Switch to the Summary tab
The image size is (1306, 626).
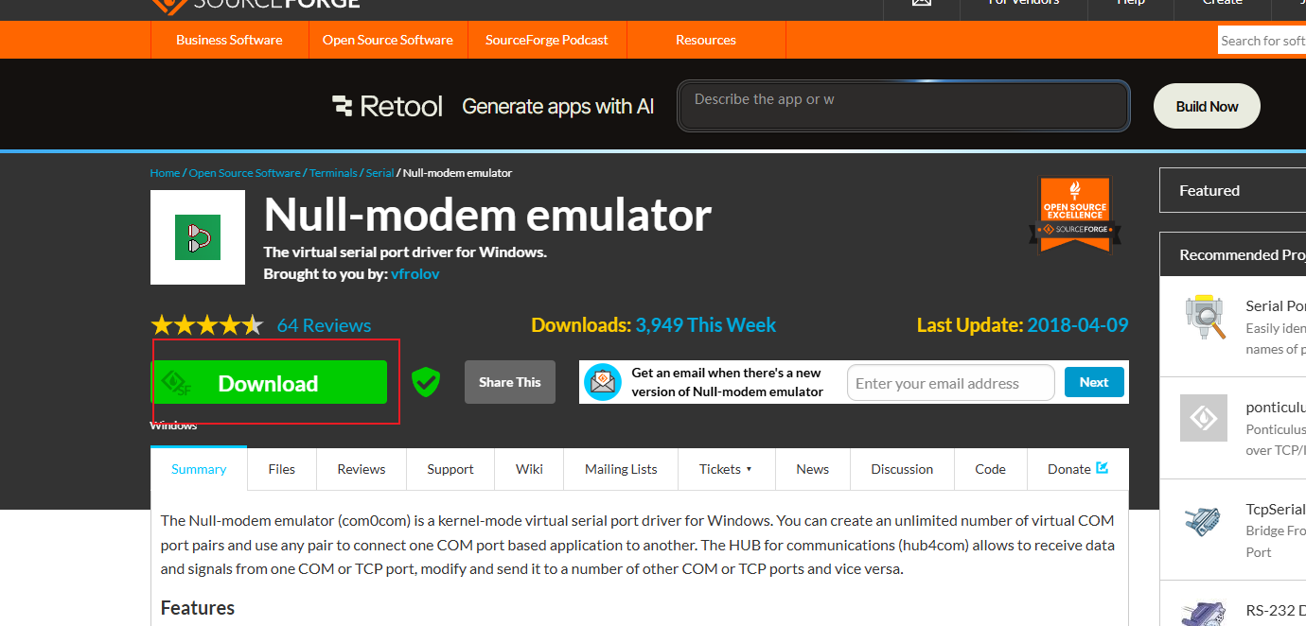199,469
